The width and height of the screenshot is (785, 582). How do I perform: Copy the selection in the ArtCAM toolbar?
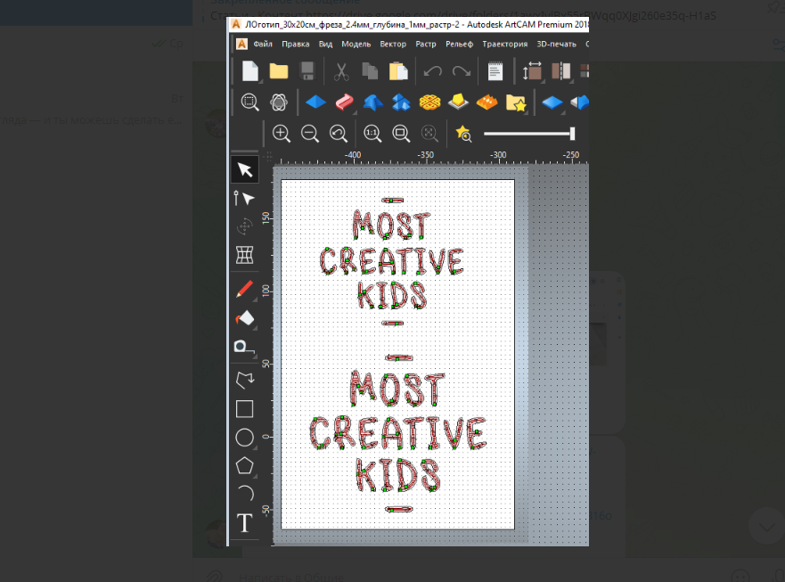[370, 71]
